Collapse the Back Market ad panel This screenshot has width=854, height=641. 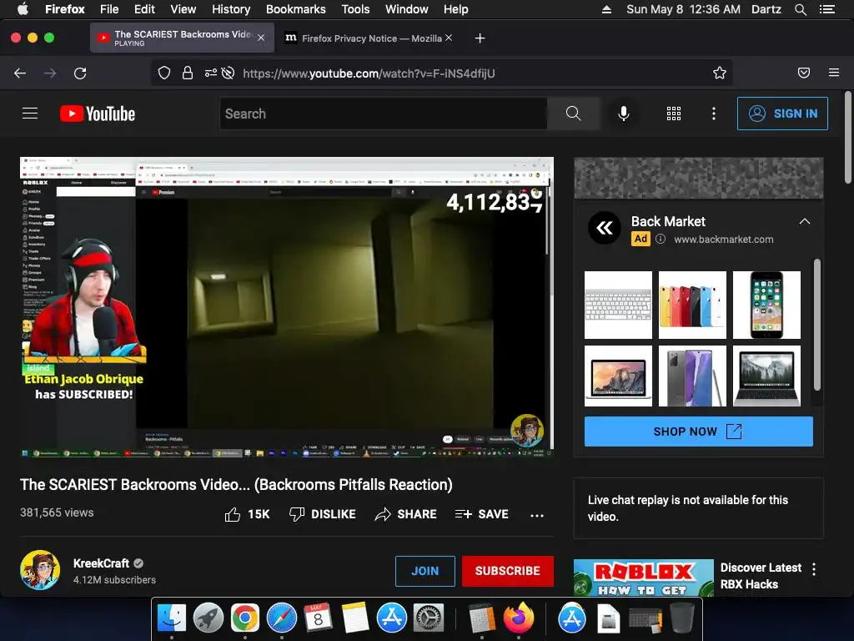(805, 221)
